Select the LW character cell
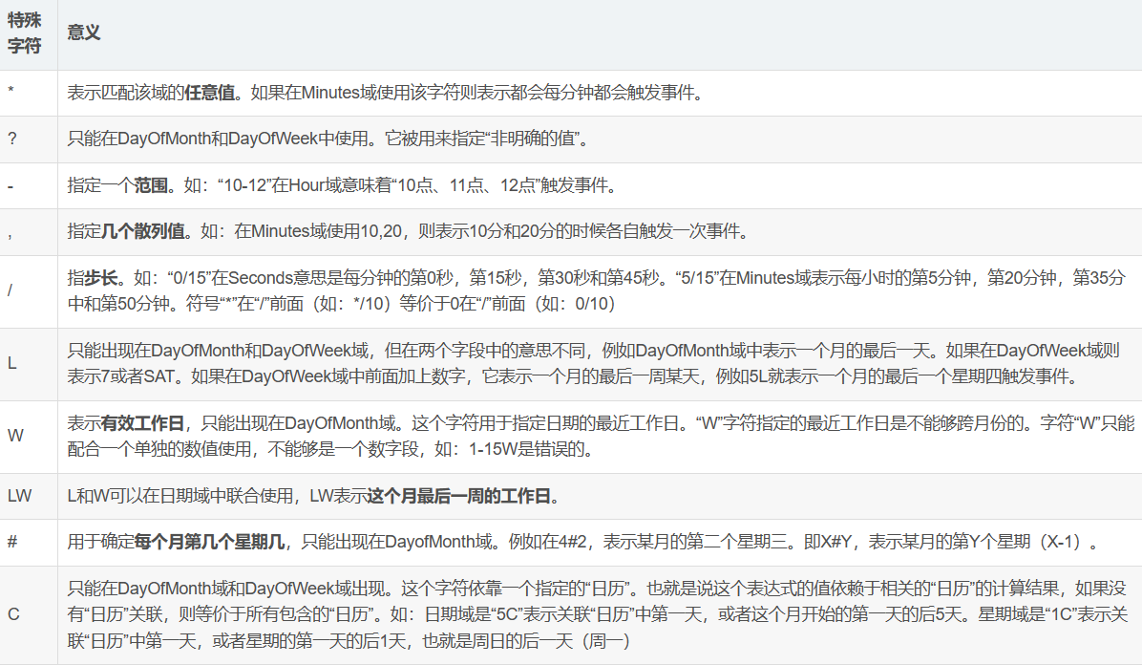The width and height of the screenshot is (1142, 665). 19,497
